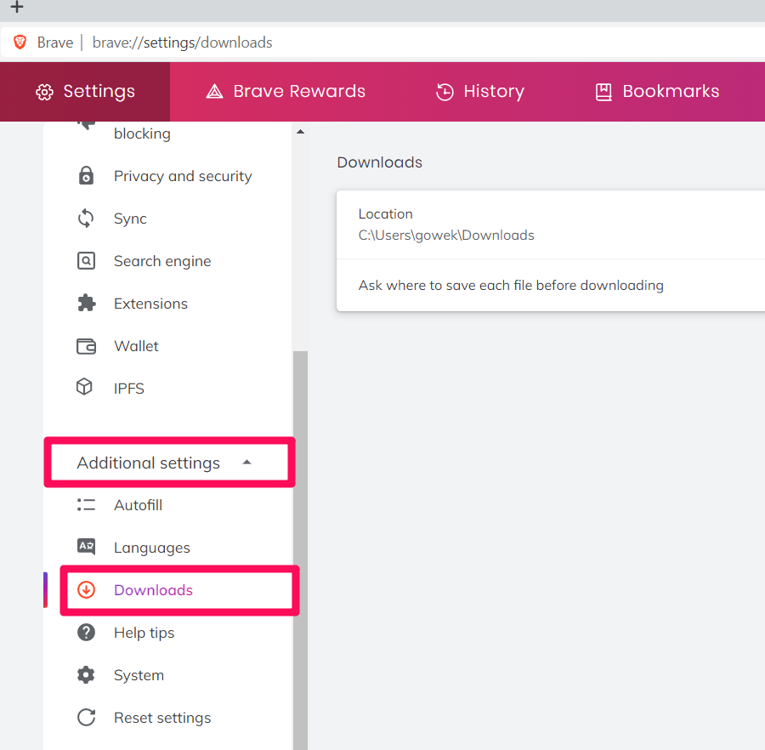Click the Reset settings circular arrow icon
Viewport: 765px width, 750px height.
(87, 718)
